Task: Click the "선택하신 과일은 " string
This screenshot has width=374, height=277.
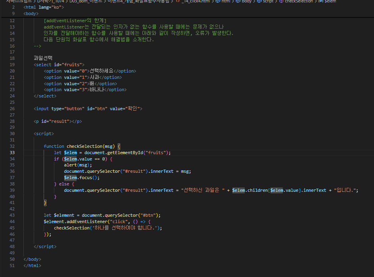Action: 203,190
